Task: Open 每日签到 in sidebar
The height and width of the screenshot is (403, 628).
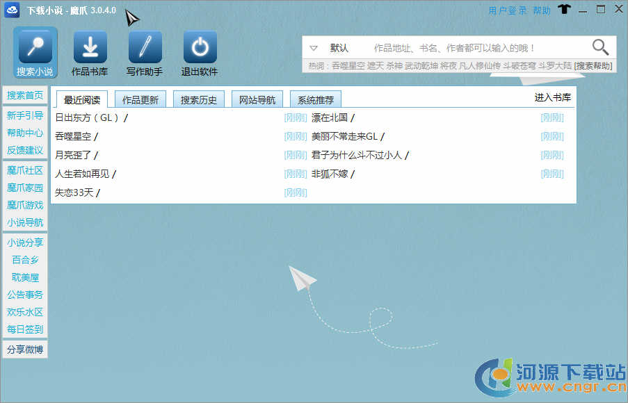Action: click(x=25, y=329)
